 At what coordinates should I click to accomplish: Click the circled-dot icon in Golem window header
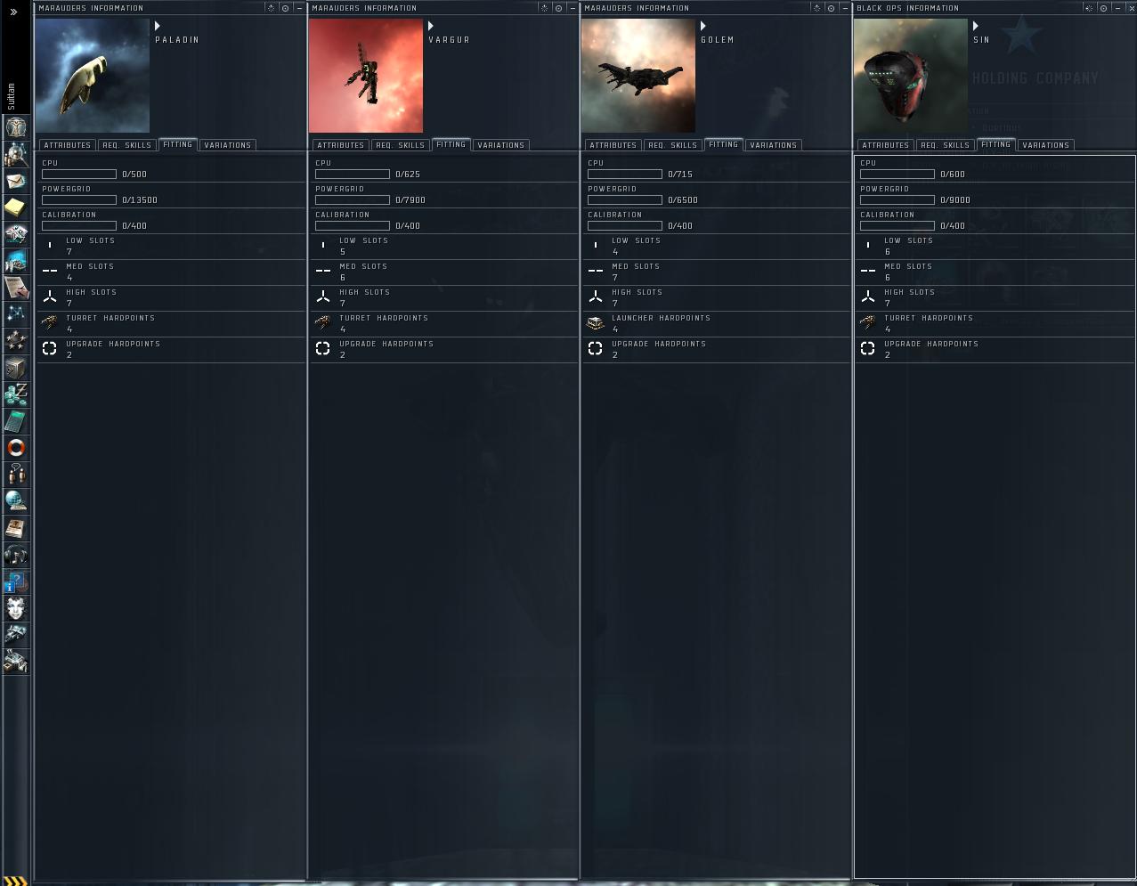[831, 8]
